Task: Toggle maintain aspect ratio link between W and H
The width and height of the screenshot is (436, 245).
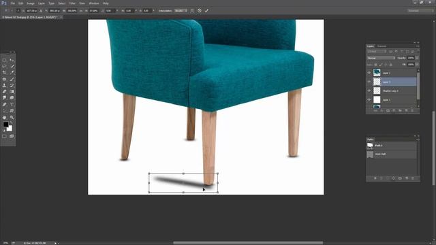Action: click(x=81, y=11)
